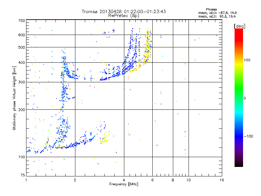Image resolution: width=261 pixels, height=196 pixels.
Task: Click the x-axis tick label '2'
Action: 75,180
